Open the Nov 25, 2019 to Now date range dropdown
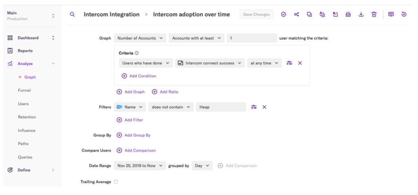The width and height of the screenshot is (418, 195). click(x=140, y=165)
